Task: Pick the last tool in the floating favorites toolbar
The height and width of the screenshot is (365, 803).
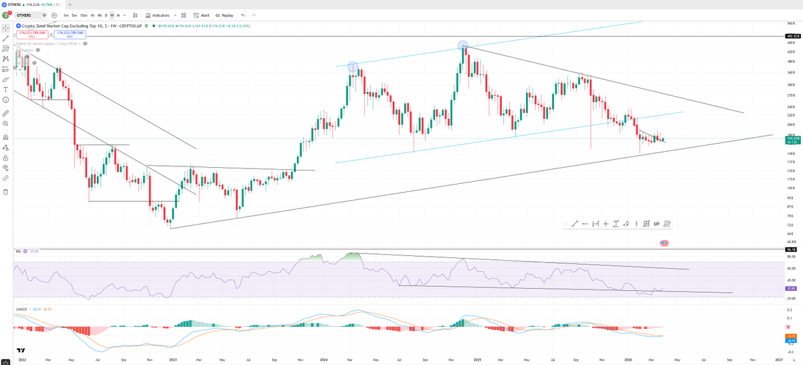Action: click(x=667, y=223)
